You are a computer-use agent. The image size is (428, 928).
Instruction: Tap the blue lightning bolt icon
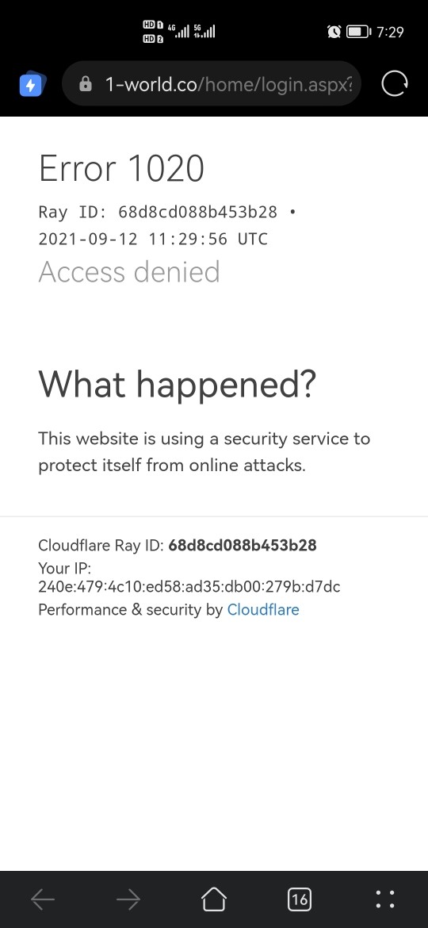coord(32,85)
